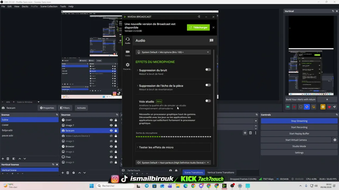Viewport: 339px width, 190px height.
Task: Show the Video Capture Device 3 source
Action: tap(111, 136)
